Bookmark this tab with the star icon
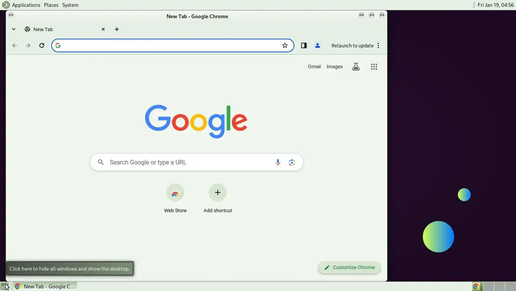 [x=285, y=45]
